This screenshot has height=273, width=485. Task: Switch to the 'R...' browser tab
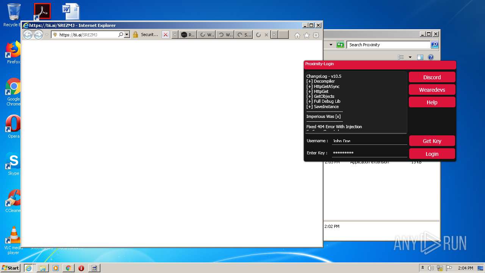coord(188,35)
